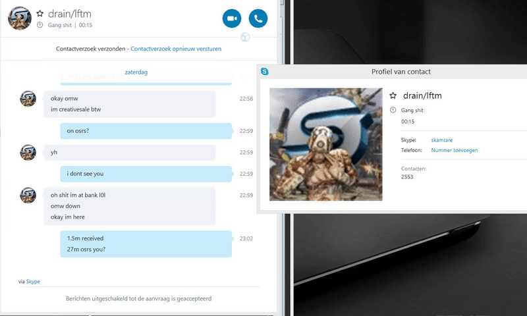Click the 23:02 message timestamp
527x316 pixels.
click(246, 238)
